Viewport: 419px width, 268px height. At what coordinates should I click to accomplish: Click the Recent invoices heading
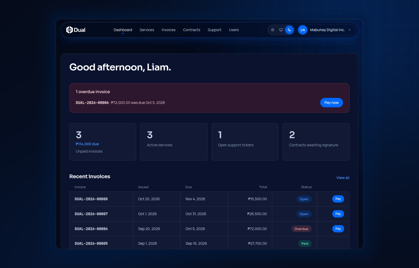pos(90,176)
